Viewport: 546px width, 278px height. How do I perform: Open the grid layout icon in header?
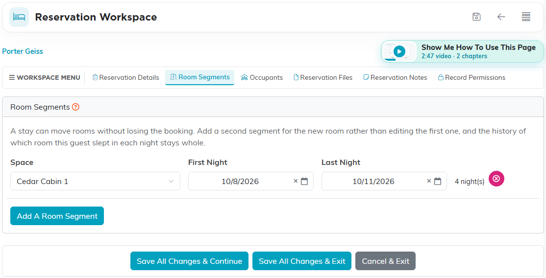tap(526, 17)
